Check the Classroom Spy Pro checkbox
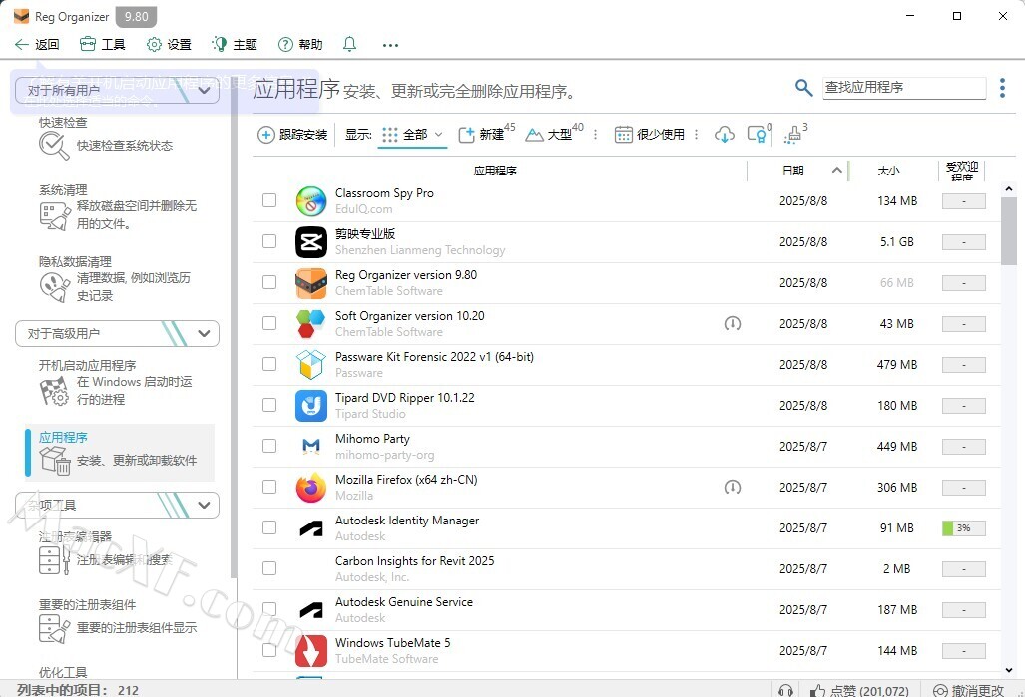 [269, 200]
